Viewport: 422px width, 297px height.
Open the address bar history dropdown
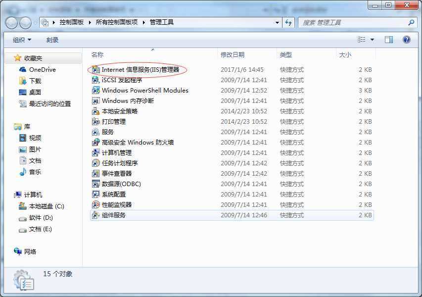(277, 23)
